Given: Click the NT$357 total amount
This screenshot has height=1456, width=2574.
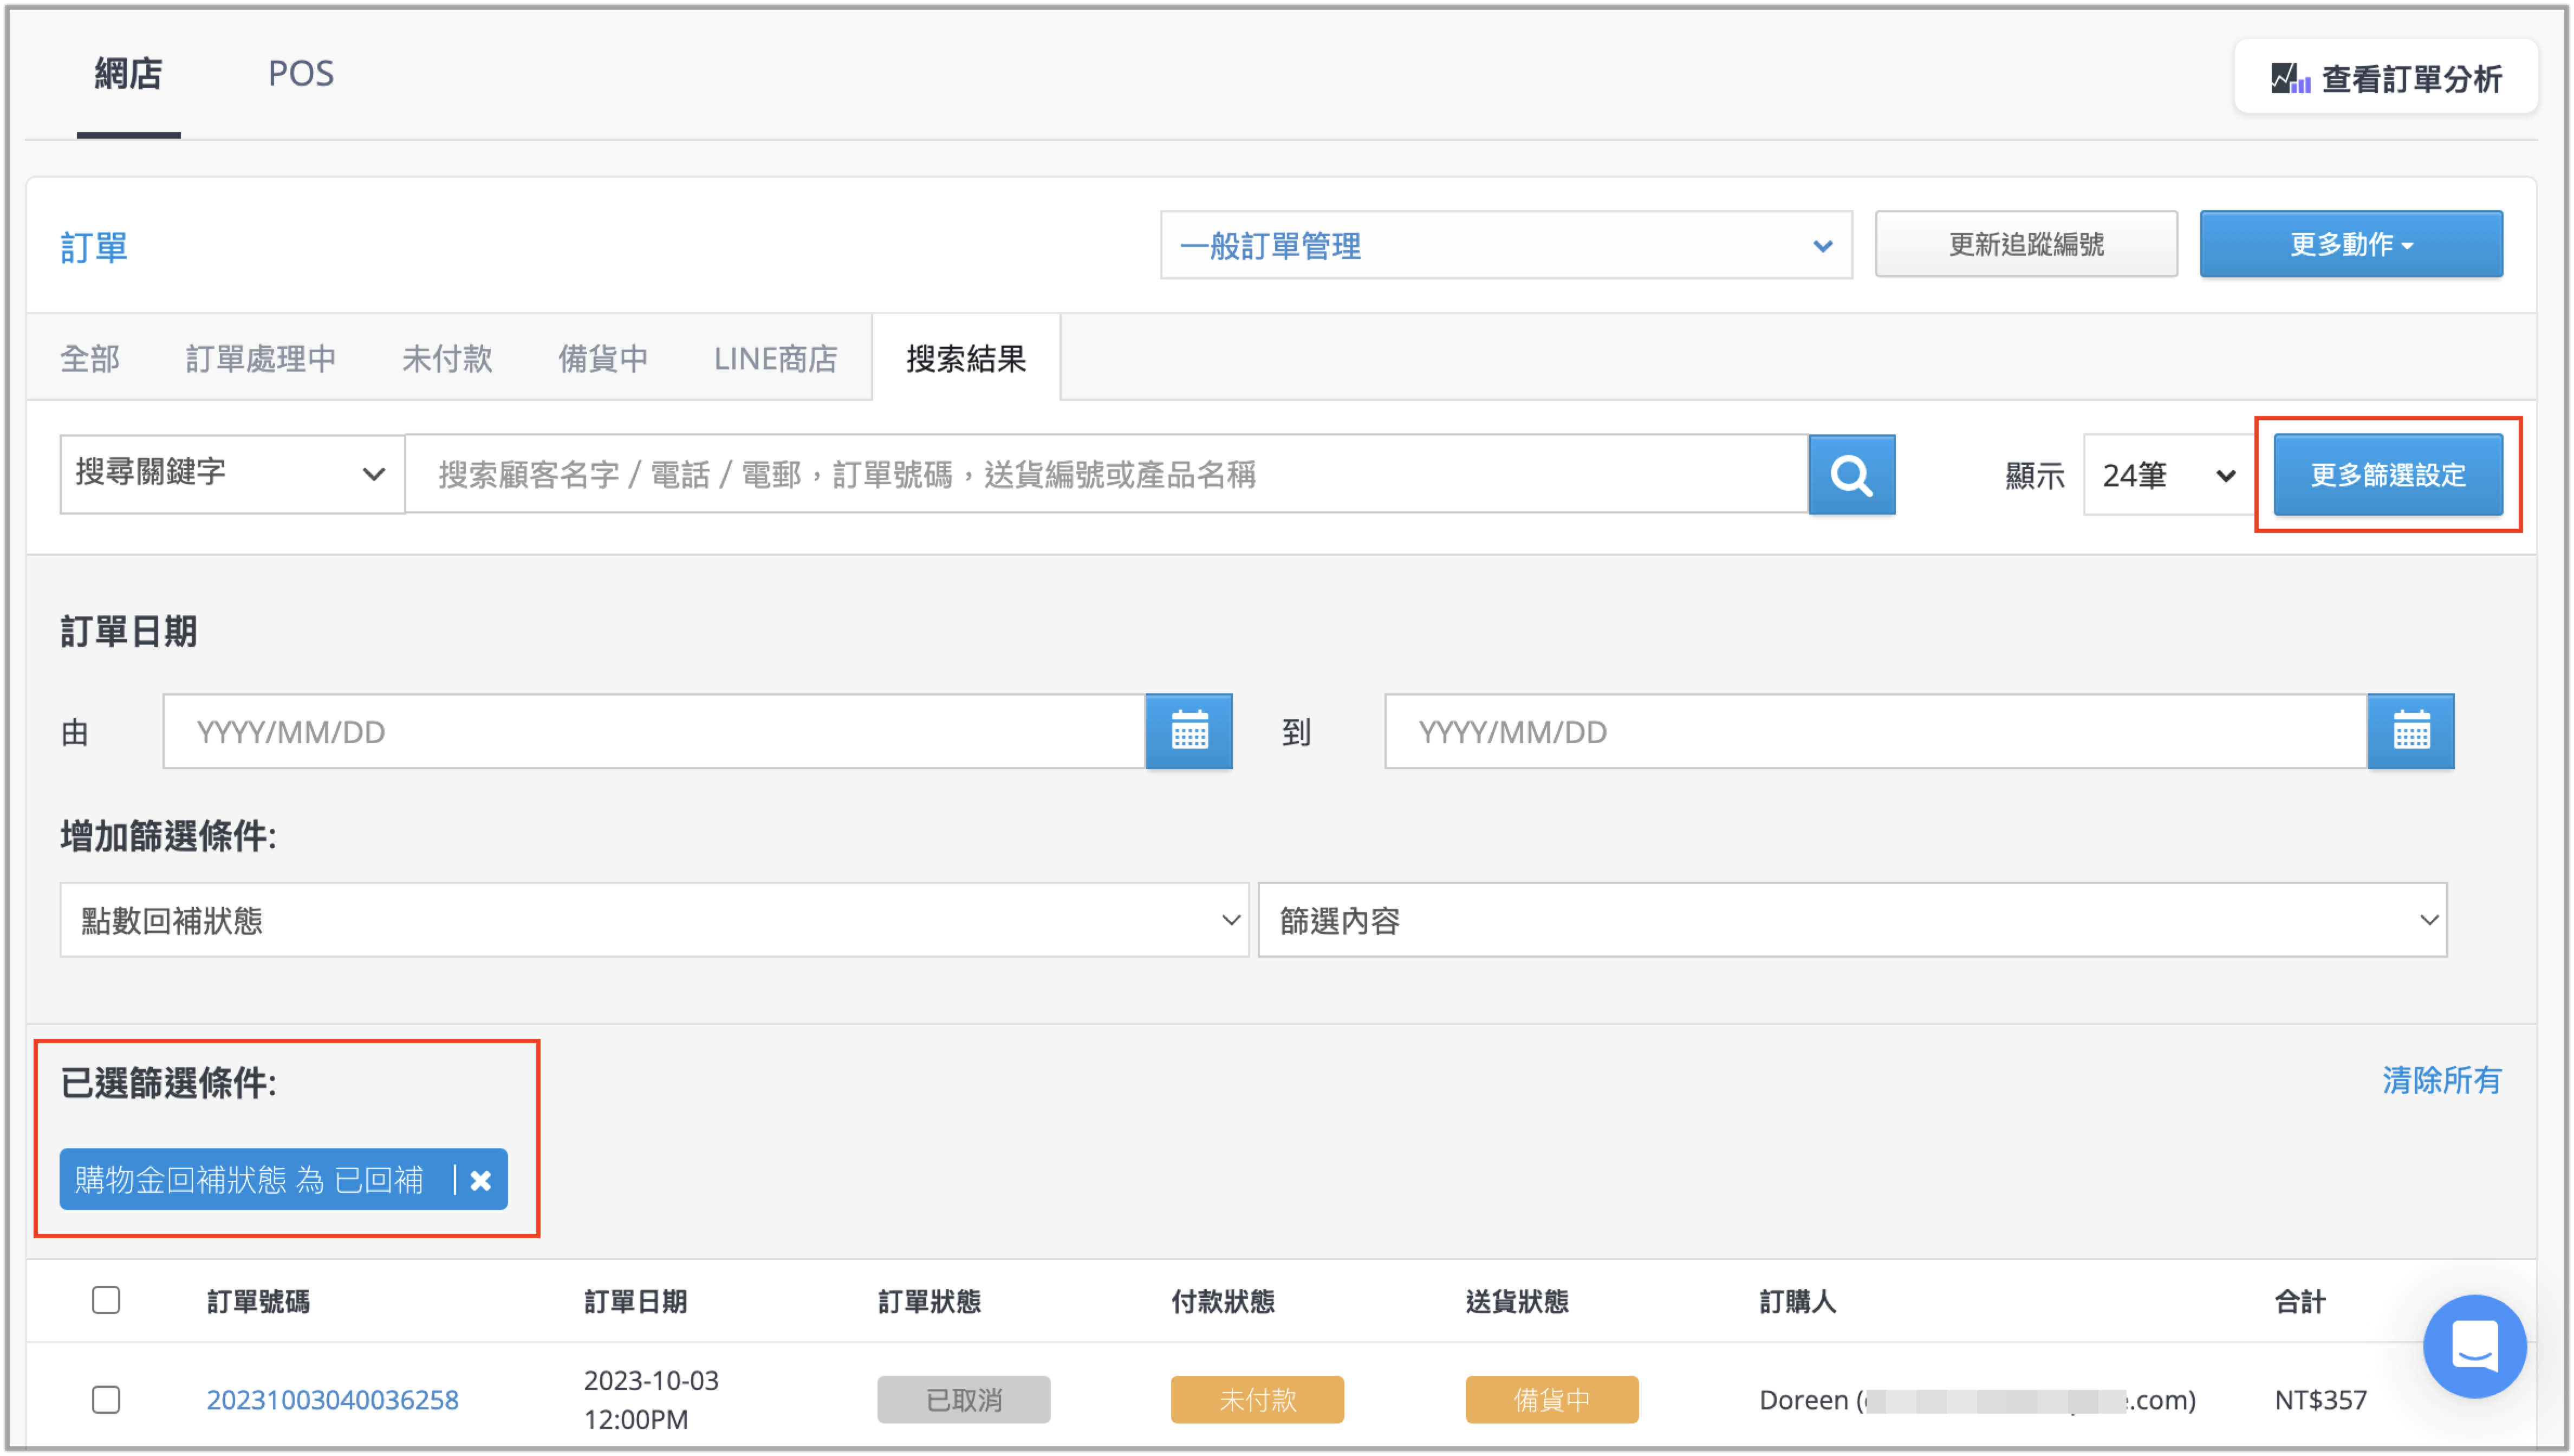Looking at the screenshot, I should click(2320, 1399).
